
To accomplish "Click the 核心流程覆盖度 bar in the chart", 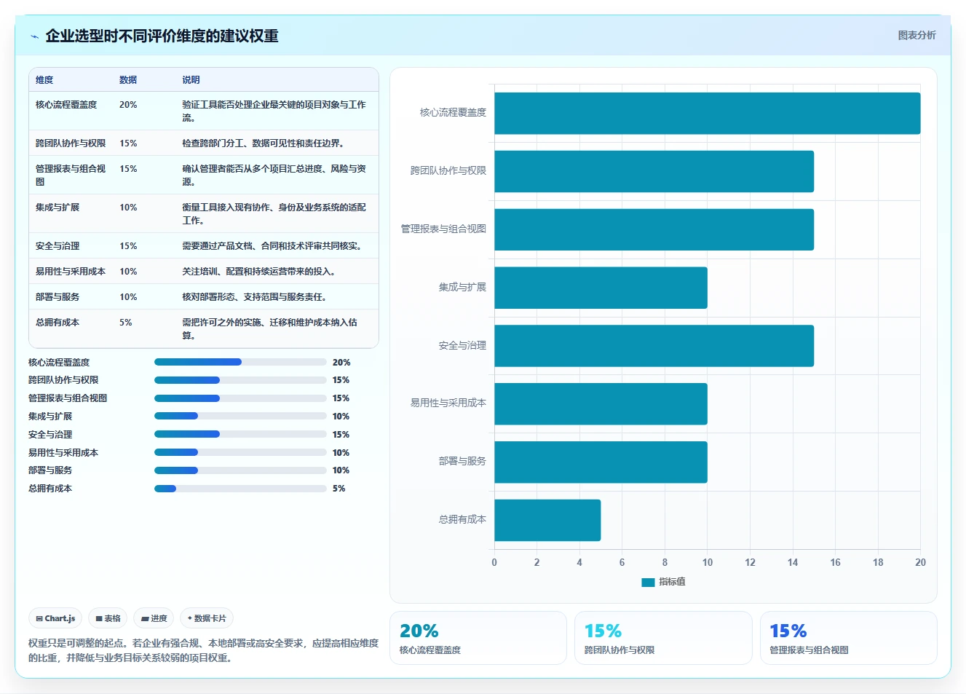I will click(708, 113).
